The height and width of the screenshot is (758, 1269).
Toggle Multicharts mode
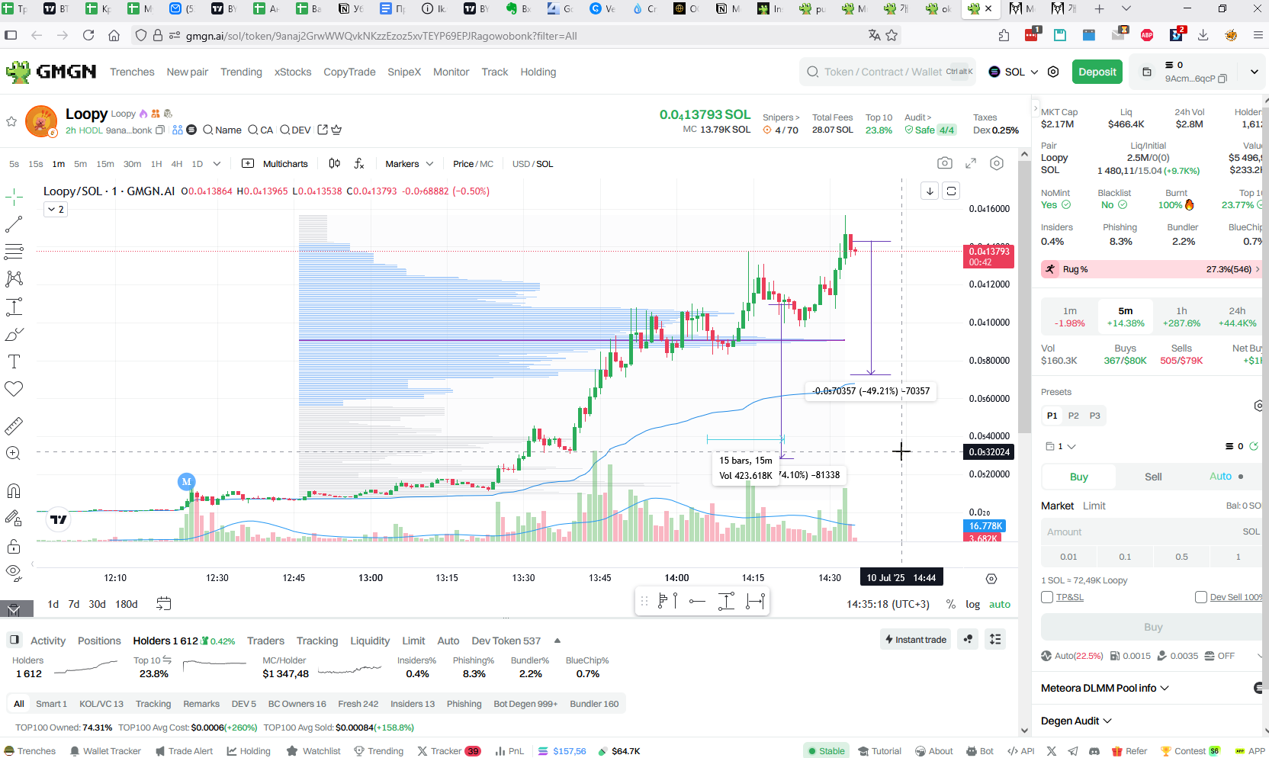pos(275,163)
